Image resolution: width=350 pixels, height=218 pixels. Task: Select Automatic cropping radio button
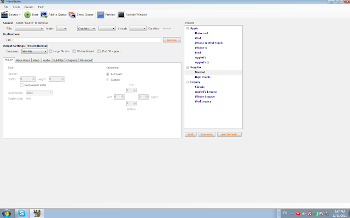[x=108, y=74]
